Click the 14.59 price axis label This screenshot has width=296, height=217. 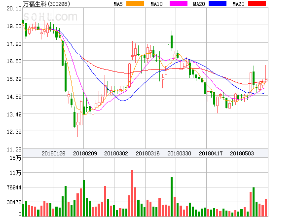[x=14, y=97]
